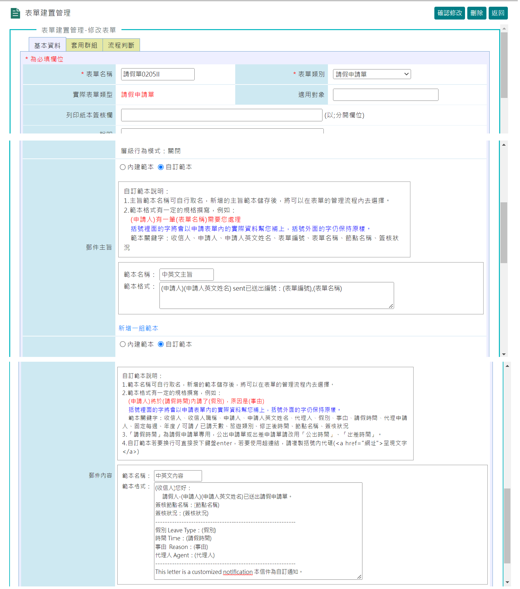The image size is (520, 589).
Task: Select the 自訂範本 radio button under 郵件主旨
Action: coord(161,167)
